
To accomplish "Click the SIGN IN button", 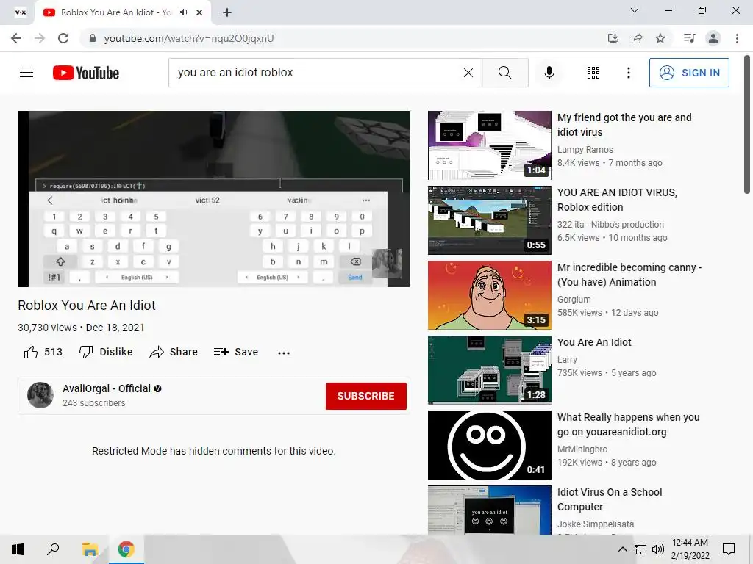I will [x=689, y=73].
